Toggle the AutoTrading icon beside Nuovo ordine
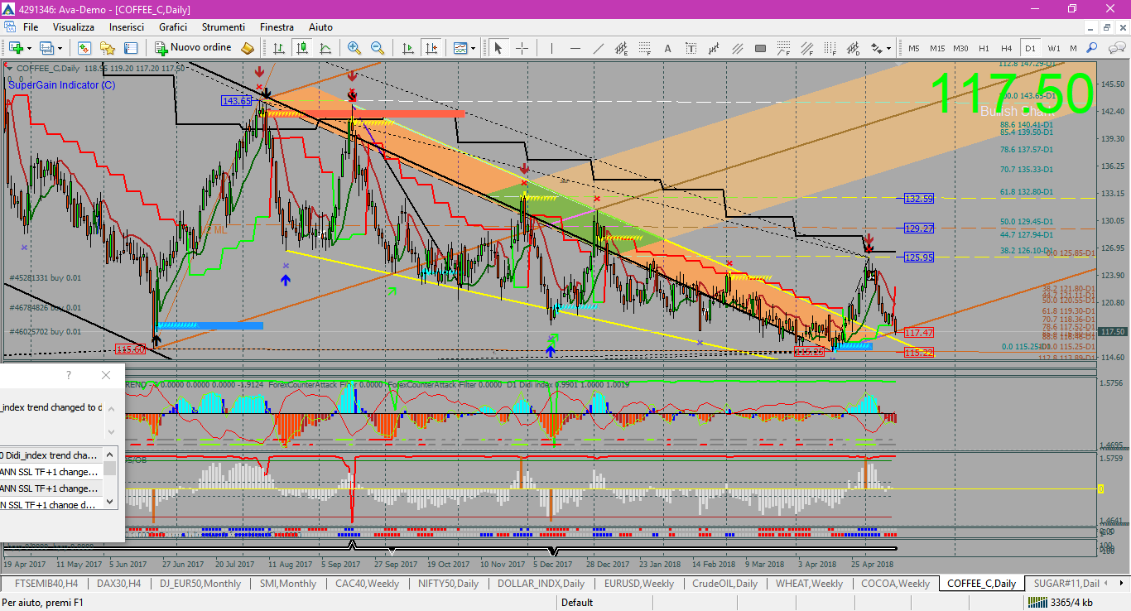This screenshot has width=1131, height=611. (x=248, y=48)
